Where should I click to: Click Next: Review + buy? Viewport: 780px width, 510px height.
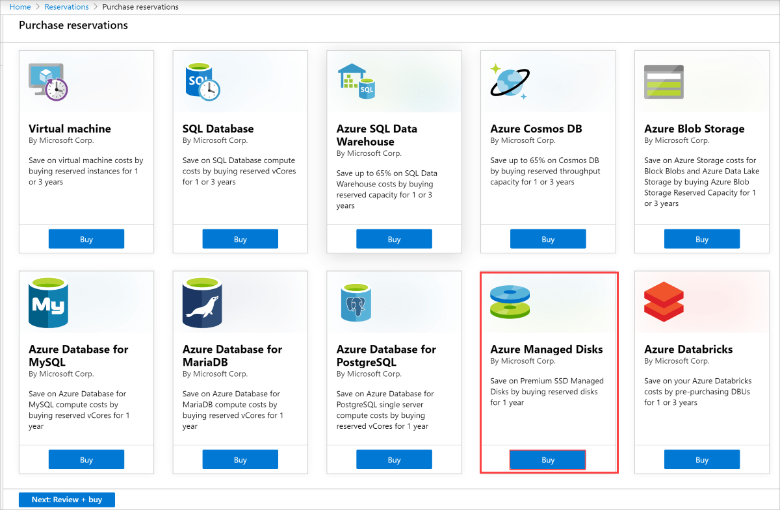click(66, 499)
